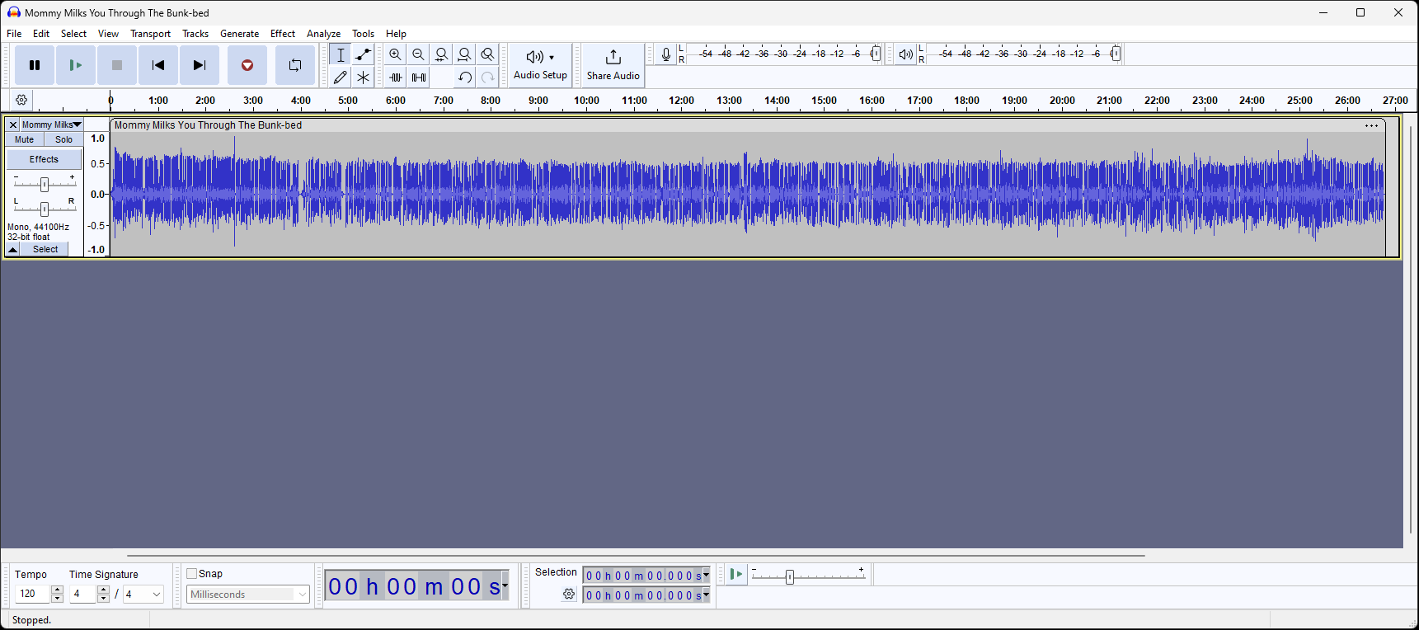1419x630 pixels.
Task: Open the Tools menu
Action: 363,34
